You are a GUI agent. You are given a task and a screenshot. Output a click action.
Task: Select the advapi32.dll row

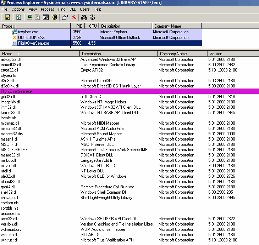click(129, 59)
